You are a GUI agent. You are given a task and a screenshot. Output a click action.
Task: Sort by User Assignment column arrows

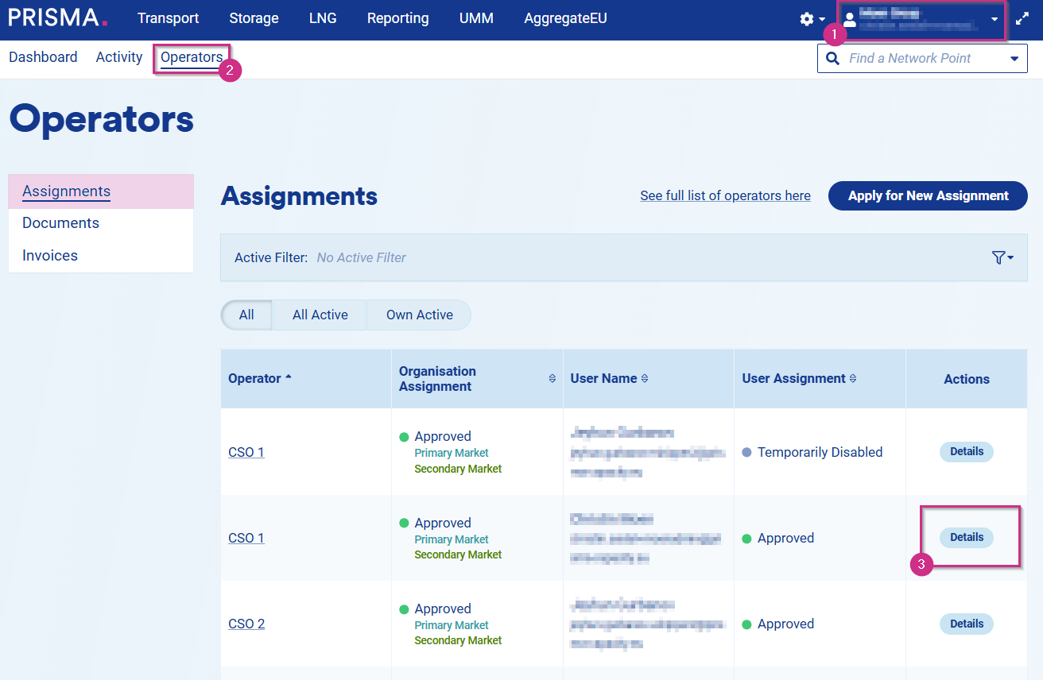tap(853, 379)
